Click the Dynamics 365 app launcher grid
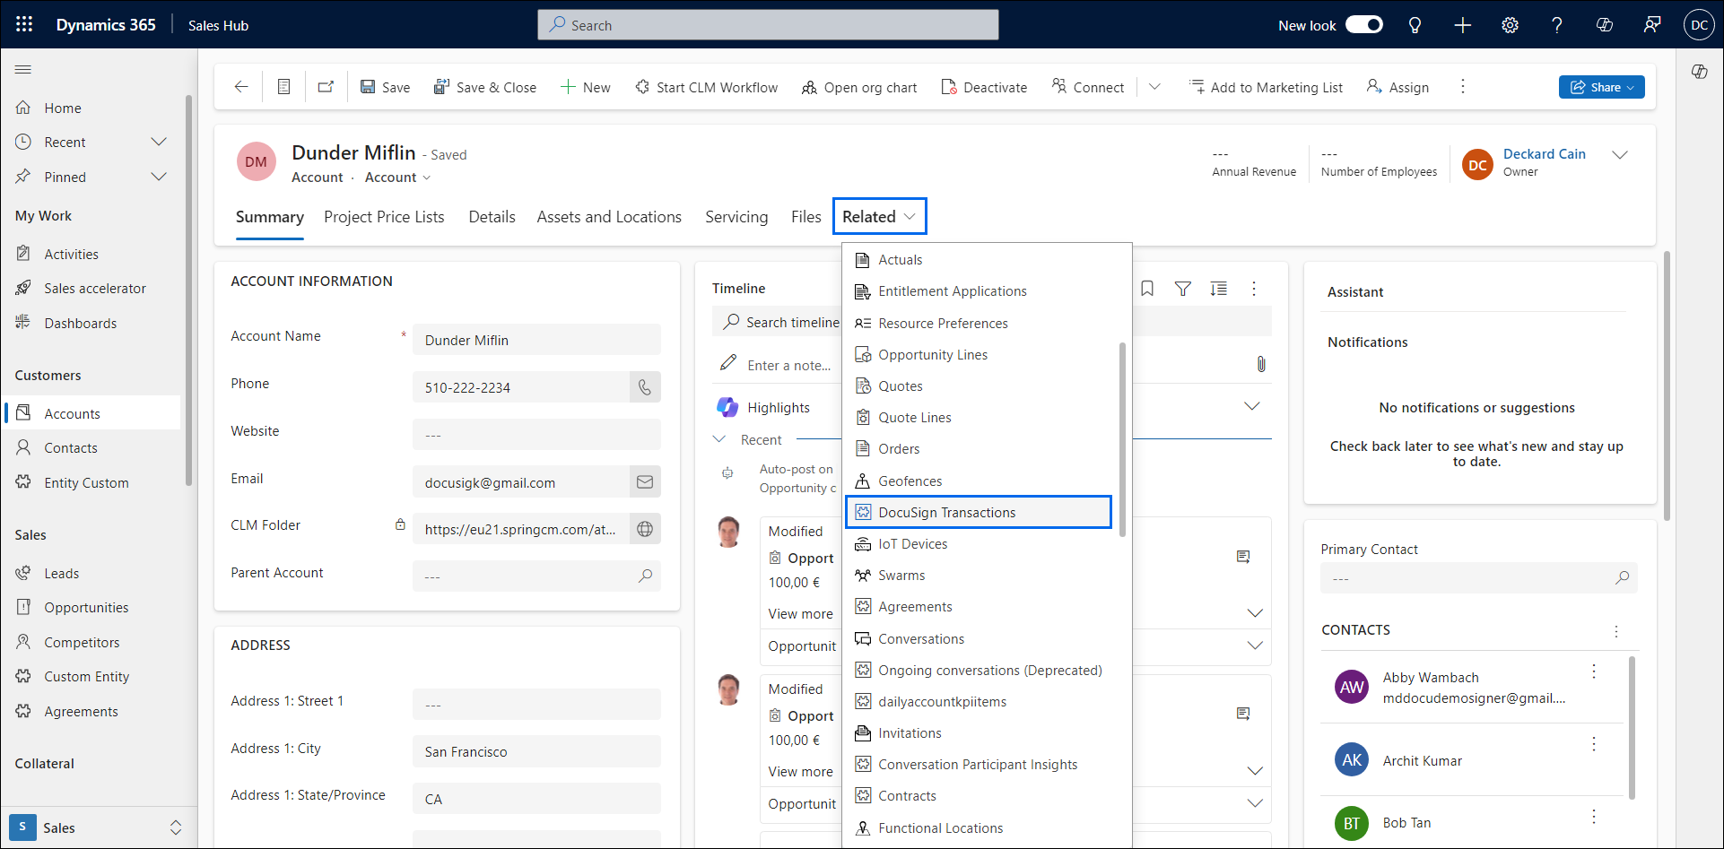 tap(23, 24)
